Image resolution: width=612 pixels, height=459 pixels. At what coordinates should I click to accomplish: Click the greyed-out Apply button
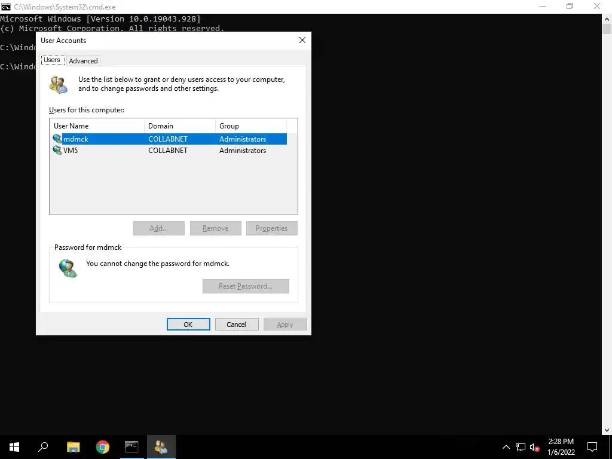tap(285, 325)
